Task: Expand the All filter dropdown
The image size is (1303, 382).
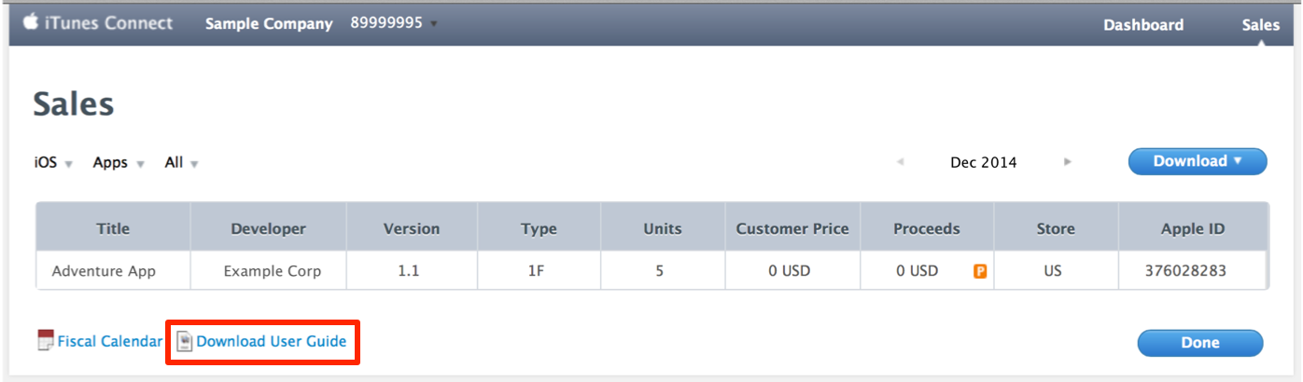Action: coord(182,163)
